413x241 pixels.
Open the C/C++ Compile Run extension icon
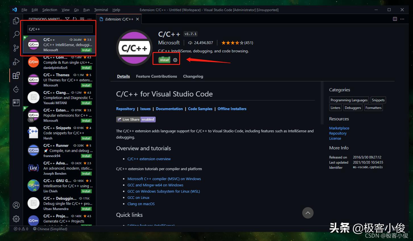(x=34, y=62)
